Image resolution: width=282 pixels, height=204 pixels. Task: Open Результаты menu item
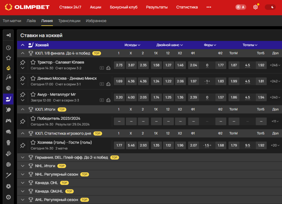[157, 7]
